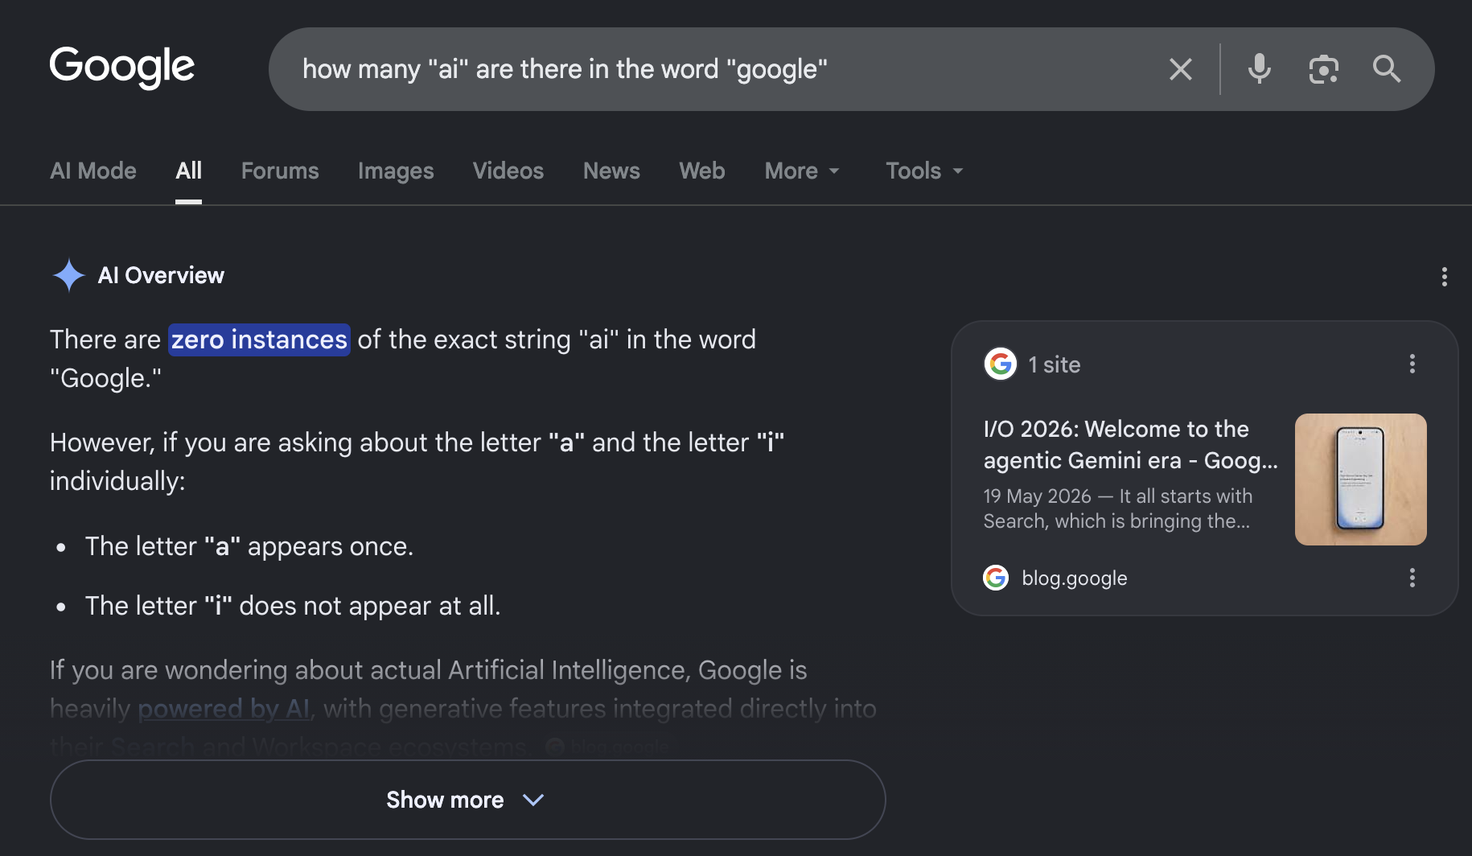Expand the More dropdown menu

tap(802, 171)
